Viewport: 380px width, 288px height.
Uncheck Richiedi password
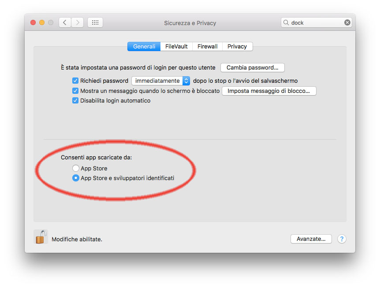click(x=75, y=81)
